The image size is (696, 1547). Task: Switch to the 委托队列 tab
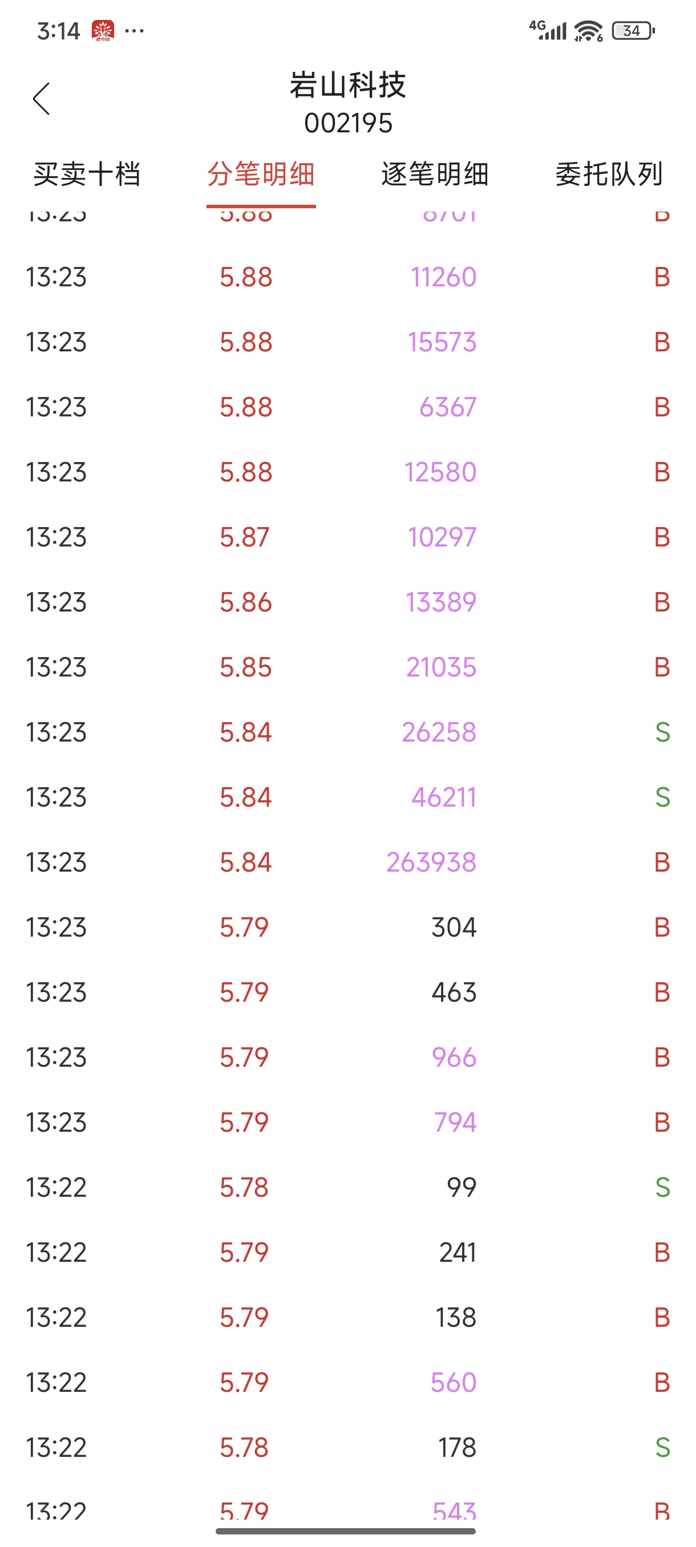click(x=609, y=175)
